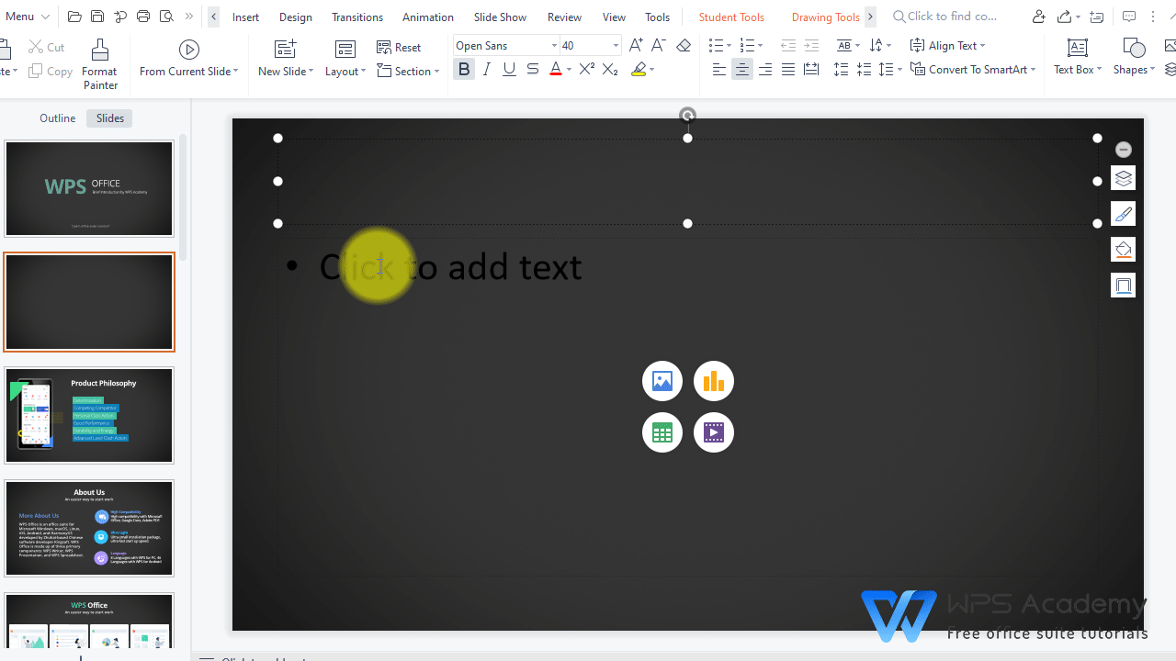This screenshot has height=661, width=1176.
Task: Insert a video using the purple media icon
Action: click(714, 431)
